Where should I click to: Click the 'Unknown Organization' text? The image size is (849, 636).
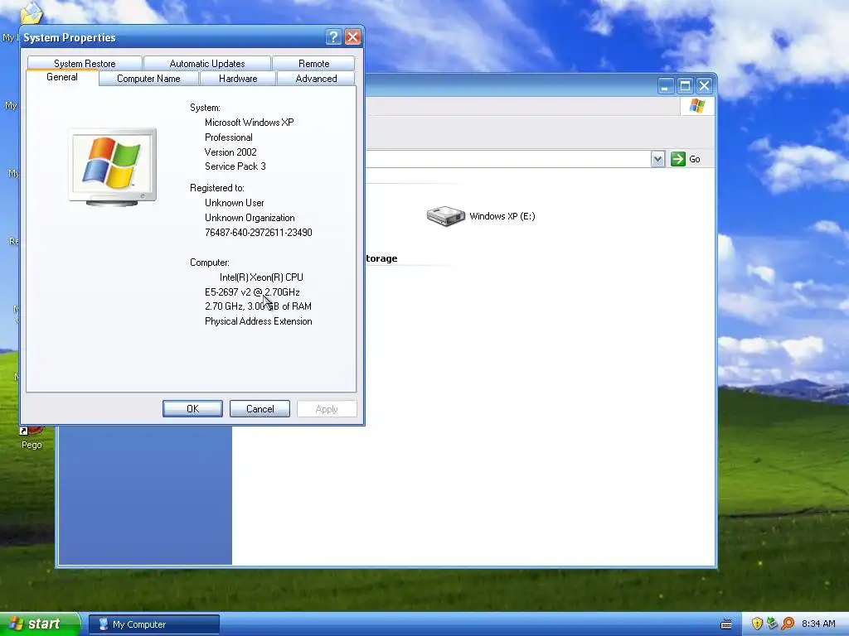point(250,218)
